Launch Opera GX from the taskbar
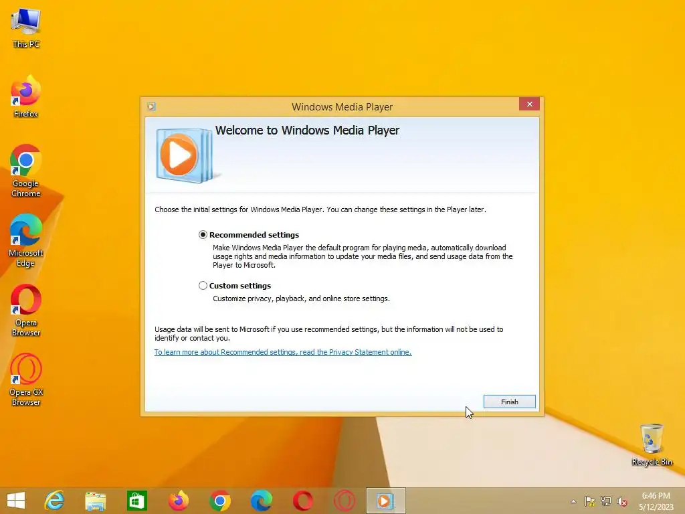Screen dimensions: 685x514 point(345,501)
